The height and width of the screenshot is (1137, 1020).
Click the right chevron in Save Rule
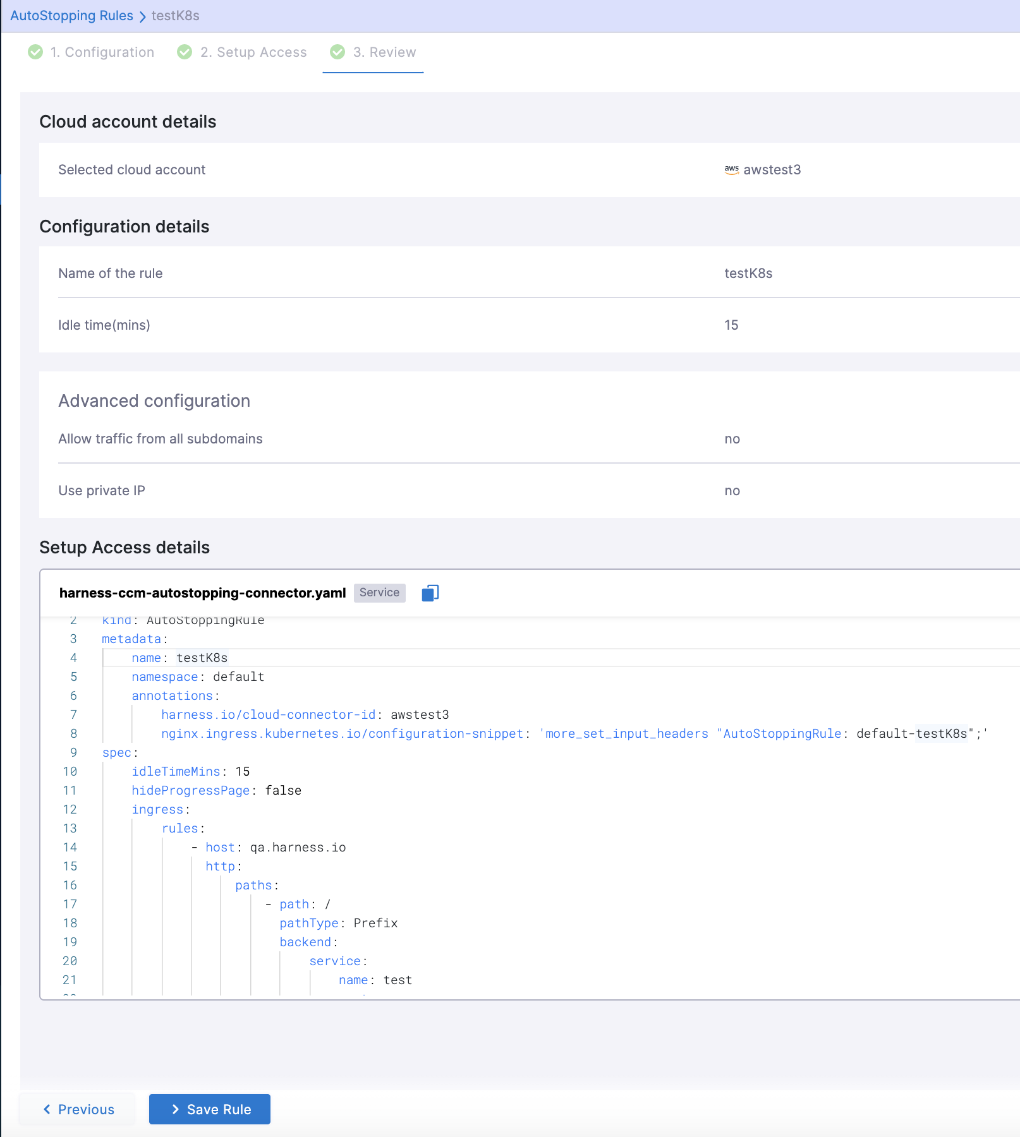pos(176,1109)
